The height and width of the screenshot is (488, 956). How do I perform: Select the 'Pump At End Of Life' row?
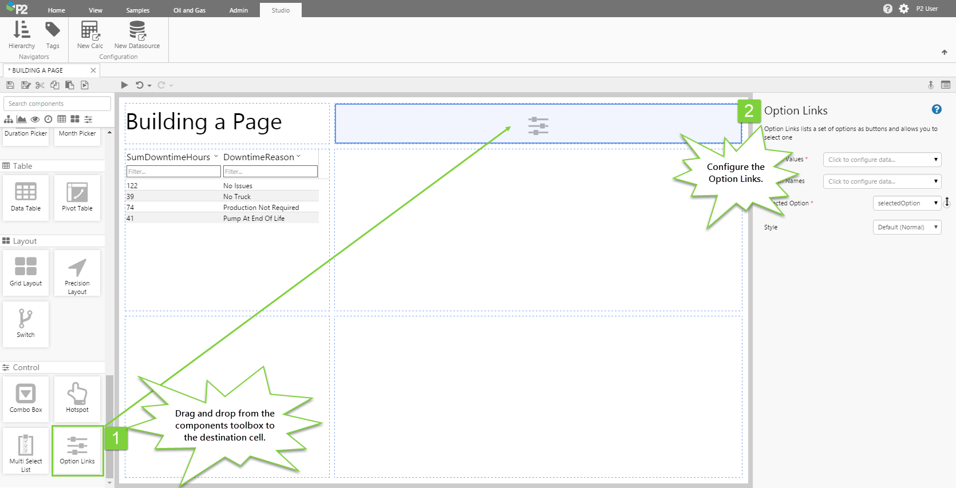pos(222,218)
